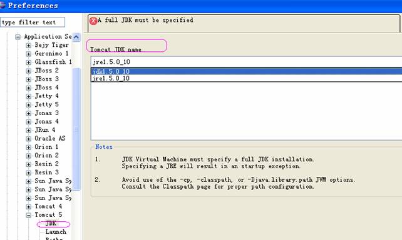The width and height of the screenshot is (402, 240).
Task: Click the 'Tomcat JDK name' label
Action: coord(116,49)
